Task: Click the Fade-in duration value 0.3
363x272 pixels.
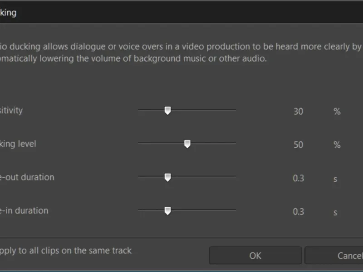Action: click(x=298, y=212)
